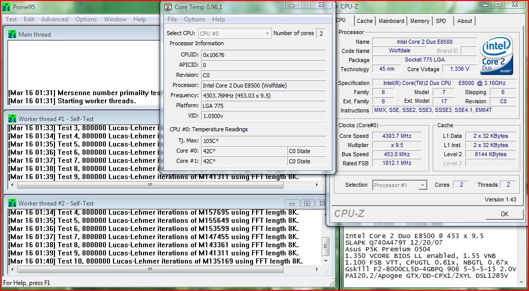The image size is (529, 291).
Task: Click the CPUID field 0x10676
Action: (x=264, y=55)
